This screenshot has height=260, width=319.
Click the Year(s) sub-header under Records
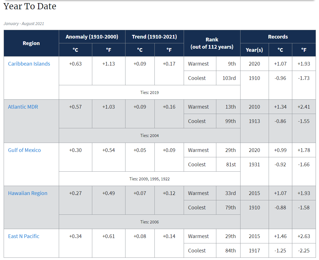(254, 50)
